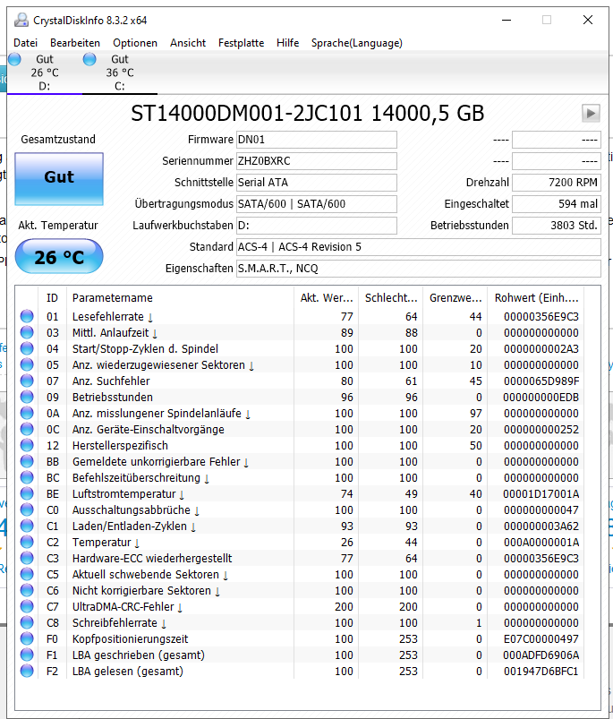The height and width of the screenshot is (719, 613).
Task: Click the Grenzwert column header
Action: pyautogui.click(x=455, y=298)
